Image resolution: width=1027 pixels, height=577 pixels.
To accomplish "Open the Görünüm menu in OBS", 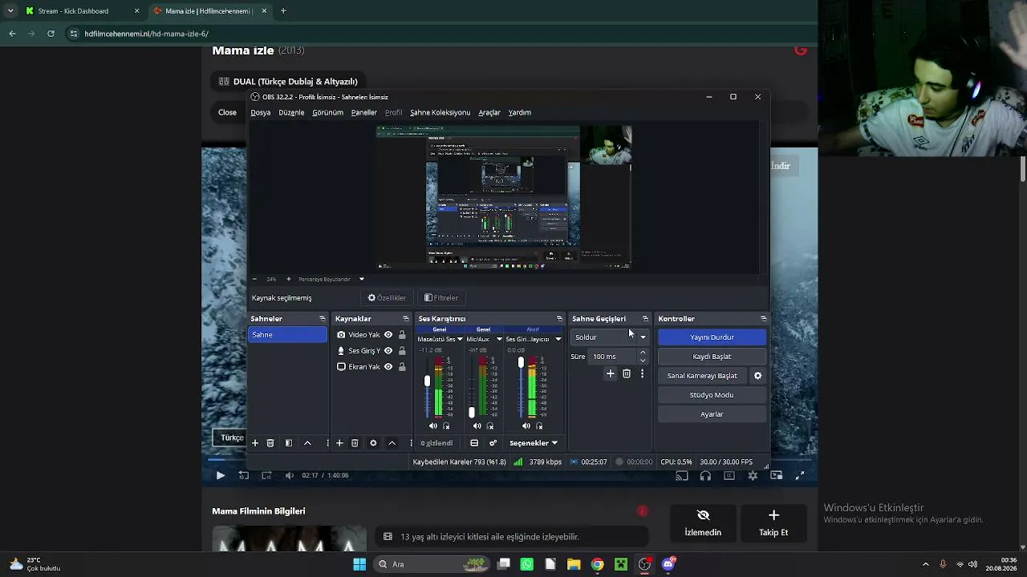I will click(327, 113).
